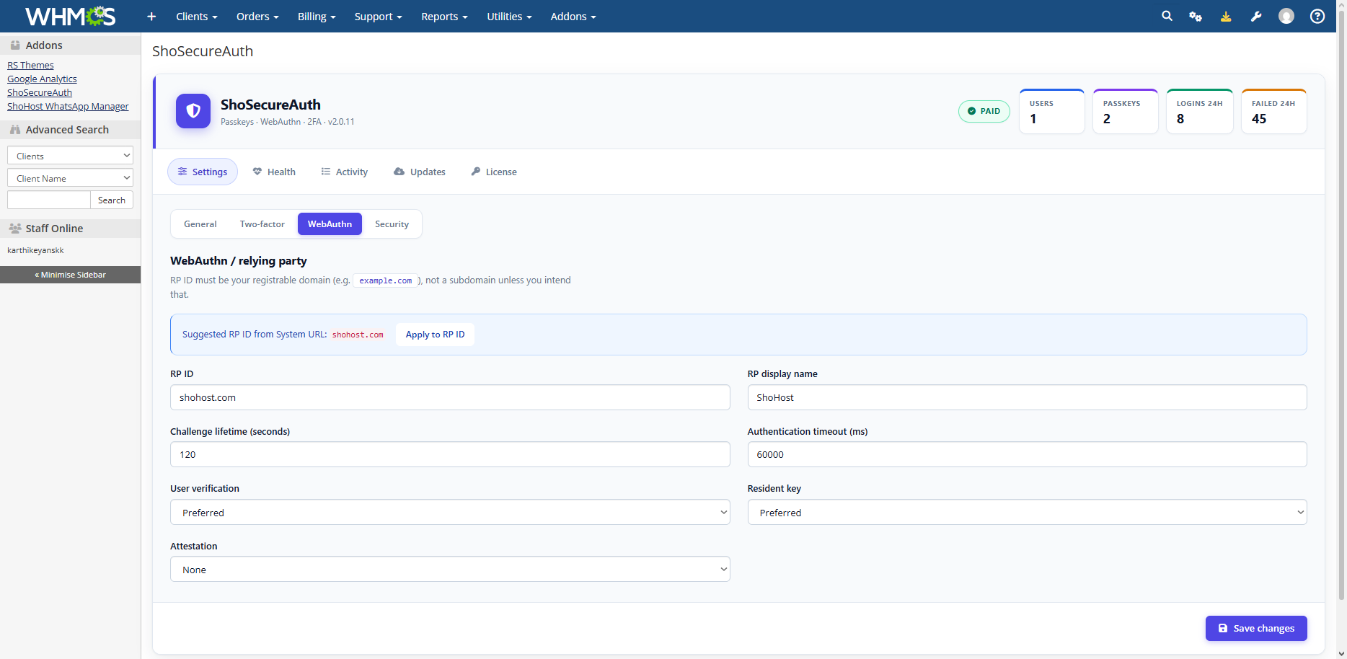Open ShoHost WhatsApp Manager link
The height and width of the screenshot is (659, 1347).
[x=68, y=107]
